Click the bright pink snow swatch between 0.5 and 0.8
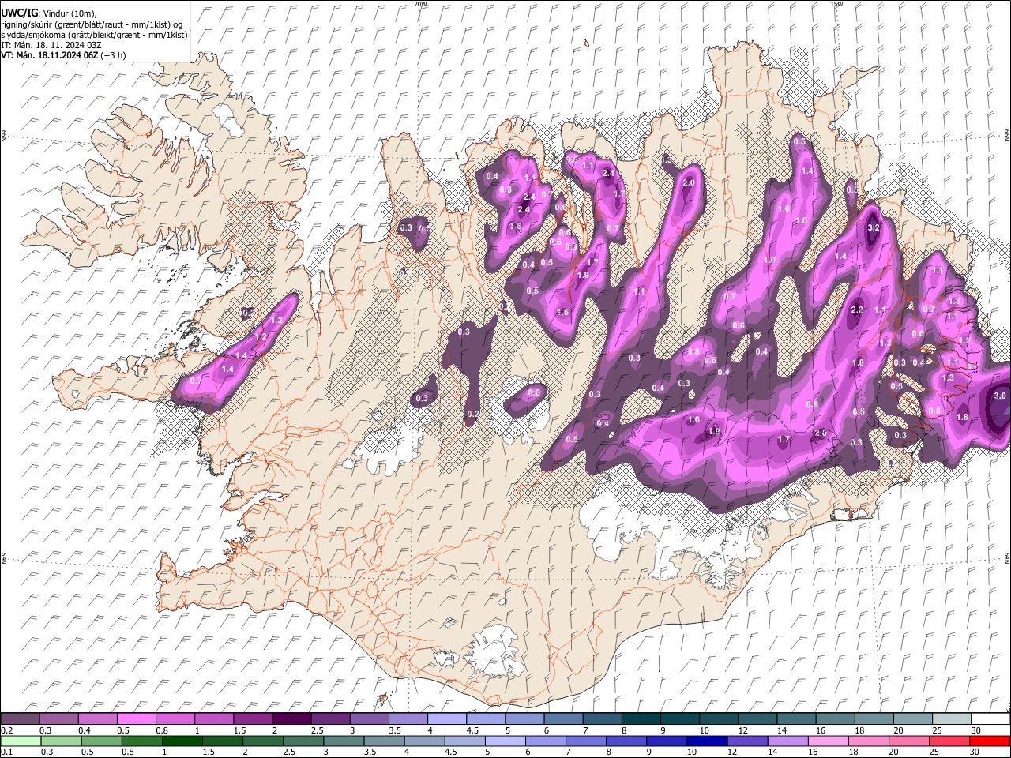This screenshot has width=1011, height=758. pyautogui.click(x=136, y=719)
